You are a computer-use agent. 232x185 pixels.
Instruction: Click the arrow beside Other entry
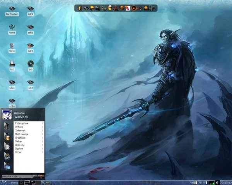pos(43,152)
